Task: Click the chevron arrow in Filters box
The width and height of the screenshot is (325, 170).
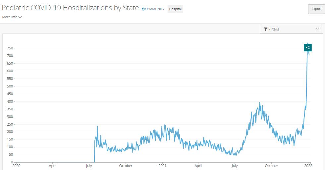Action: (317, 29)
